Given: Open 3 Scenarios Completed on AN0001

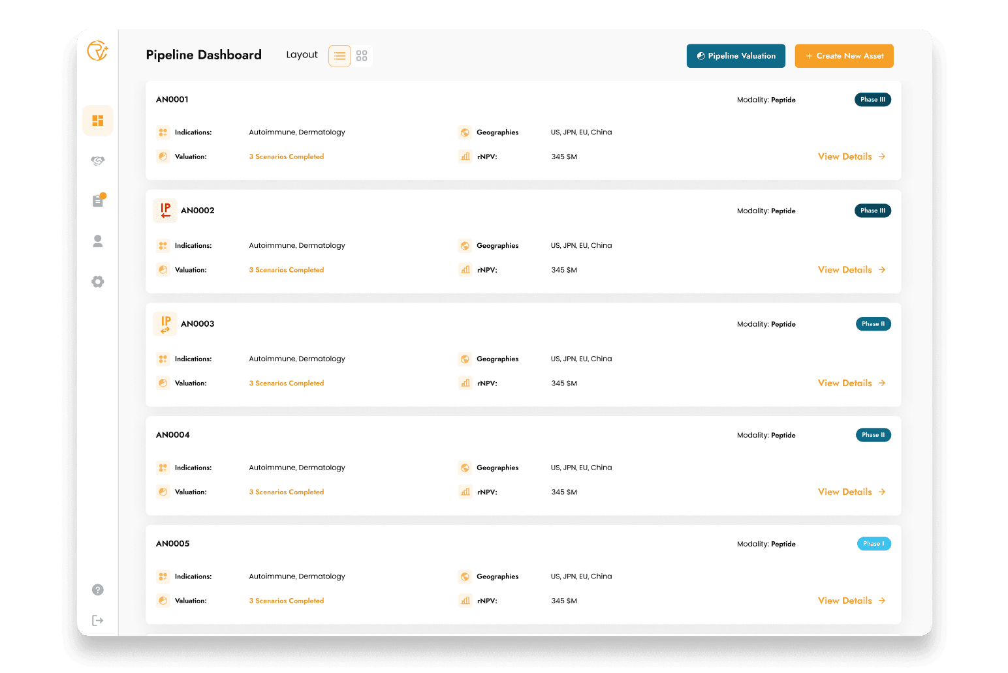Looking at the screenshot, I should [x=286, y=157].
